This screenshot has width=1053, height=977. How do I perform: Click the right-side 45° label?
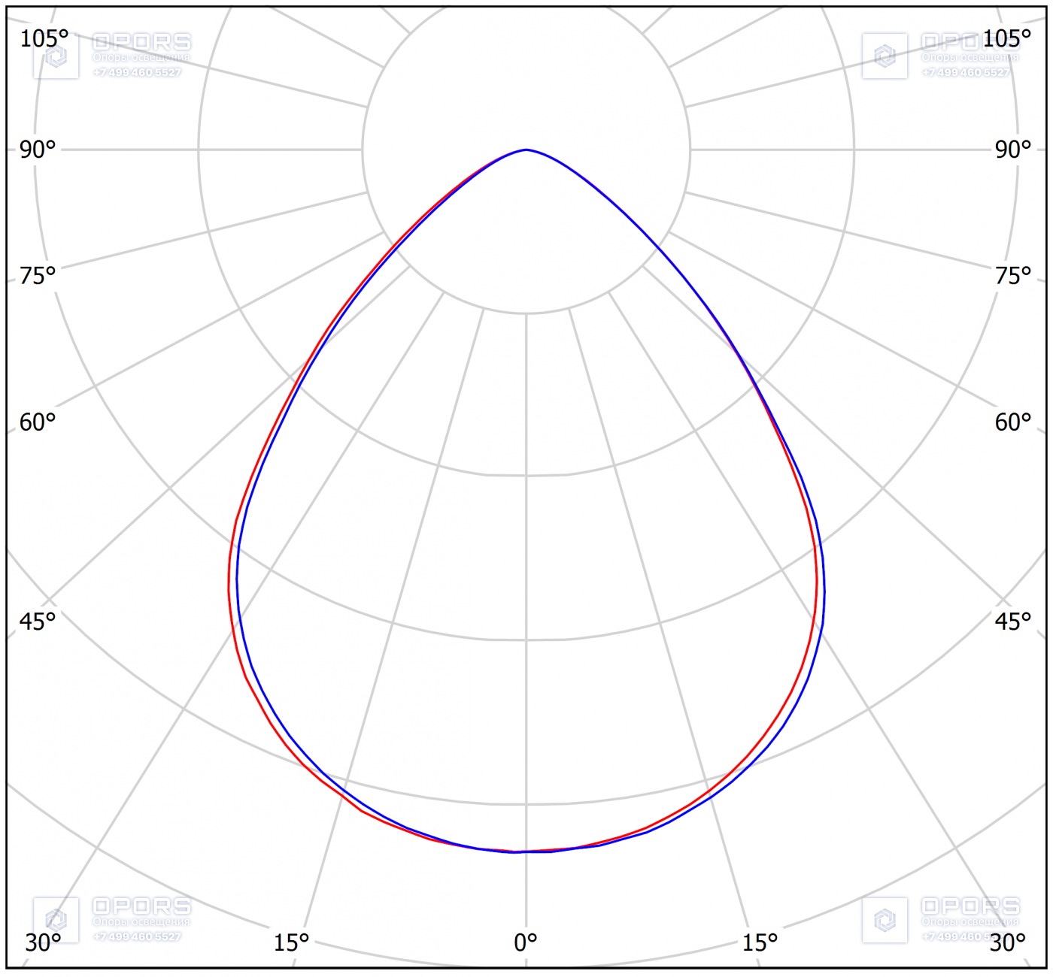[1013, 622]
